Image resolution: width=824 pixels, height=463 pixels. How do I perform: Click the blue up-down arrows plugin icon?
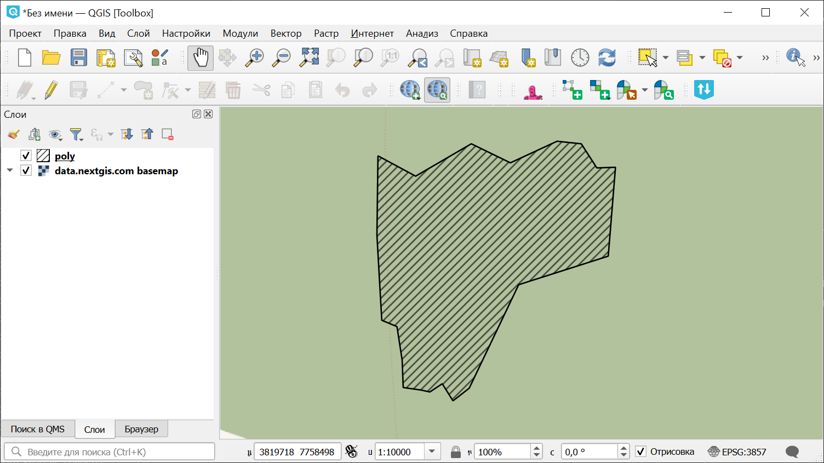(x=704, y=89)
